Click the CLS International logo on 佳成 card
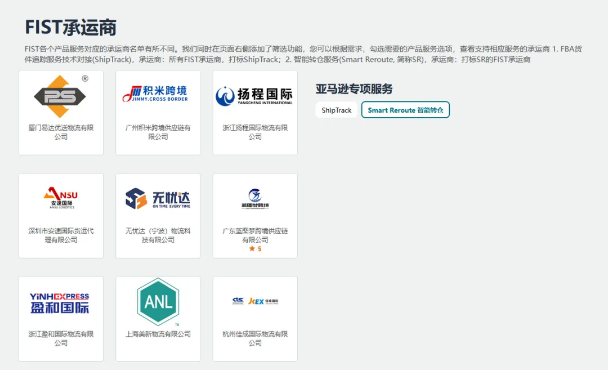 [x=239, y=301]
